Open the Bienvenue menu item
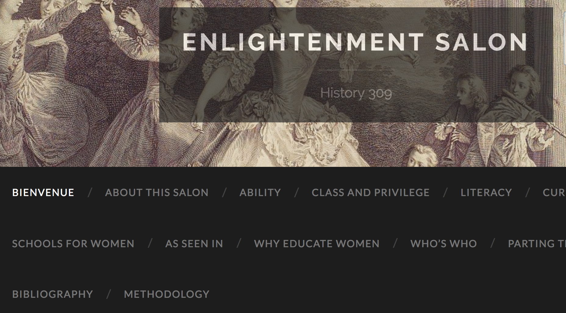The image size is (566, 313). tap(43, 192)
